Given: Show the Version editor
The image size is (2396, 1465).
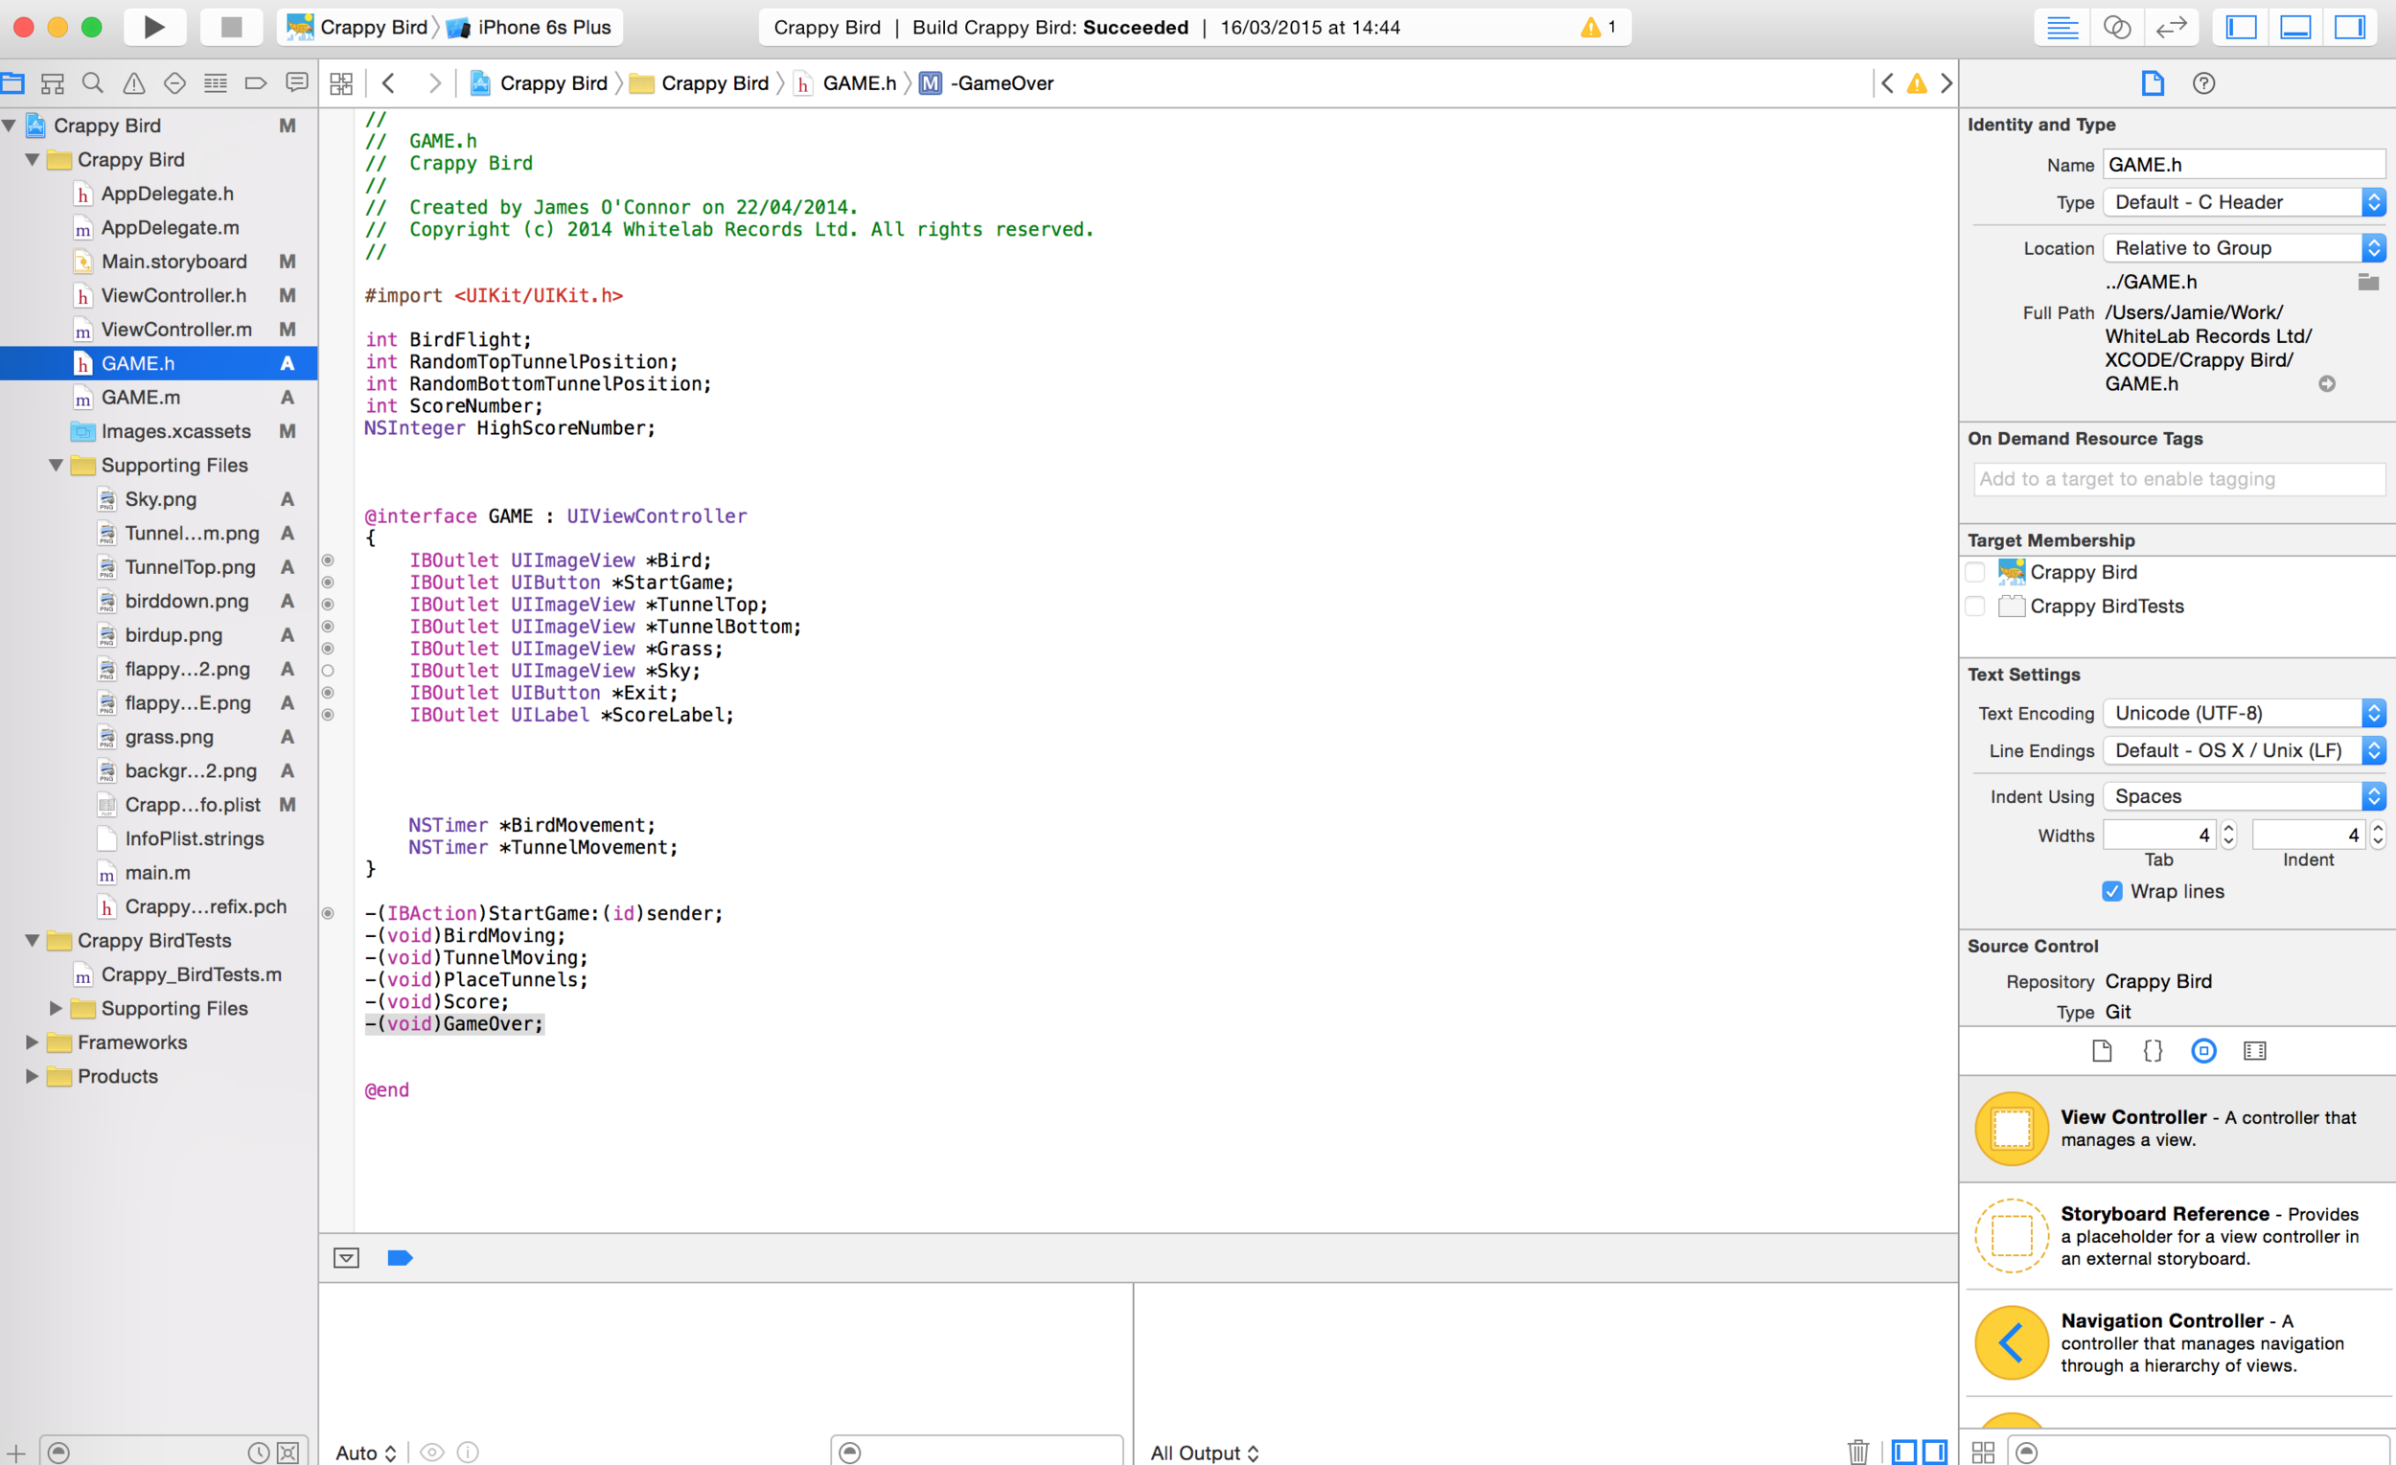Looking at the screenshot, I should [2171, 27].
